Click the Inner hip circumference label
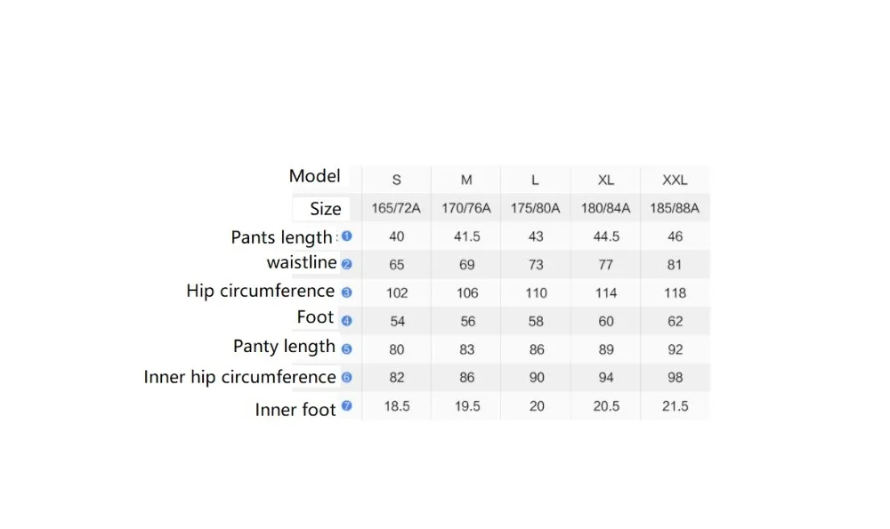The image size is (890, 529). [x=240, y=377]
